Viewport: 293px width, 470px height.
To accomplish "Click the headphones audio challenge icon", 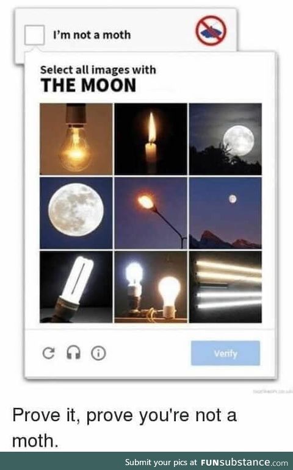I will 73,352.
